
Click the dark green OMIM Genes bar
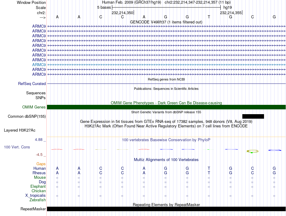pyautogui.click(x=166, y=107)
